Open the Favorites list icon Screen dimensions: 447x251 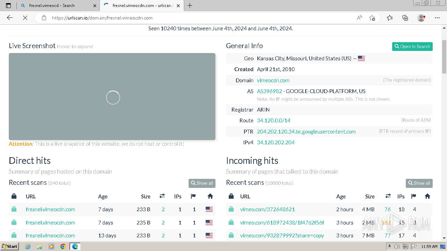click(x=390, y=18)
